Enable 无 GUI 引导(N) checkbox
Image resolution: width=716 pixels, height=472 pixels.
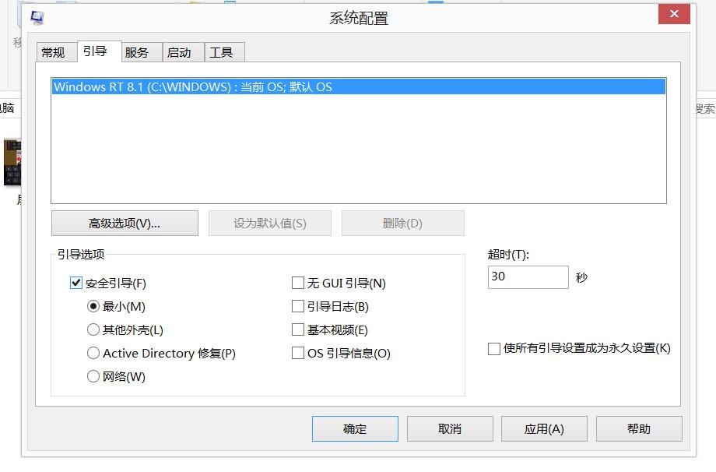pyautogui.click(x=298, y=283)
